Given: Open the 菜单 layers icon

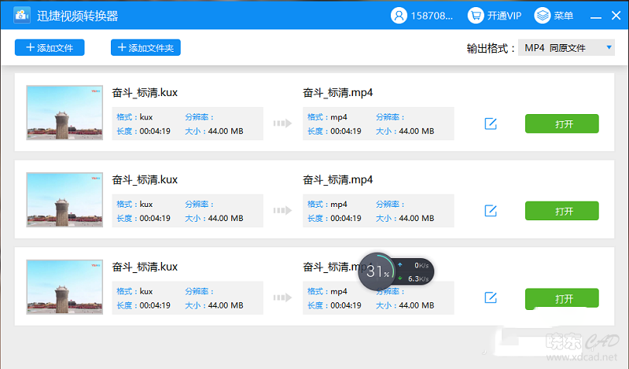Looking at the screenshot, I should (543, 16).
